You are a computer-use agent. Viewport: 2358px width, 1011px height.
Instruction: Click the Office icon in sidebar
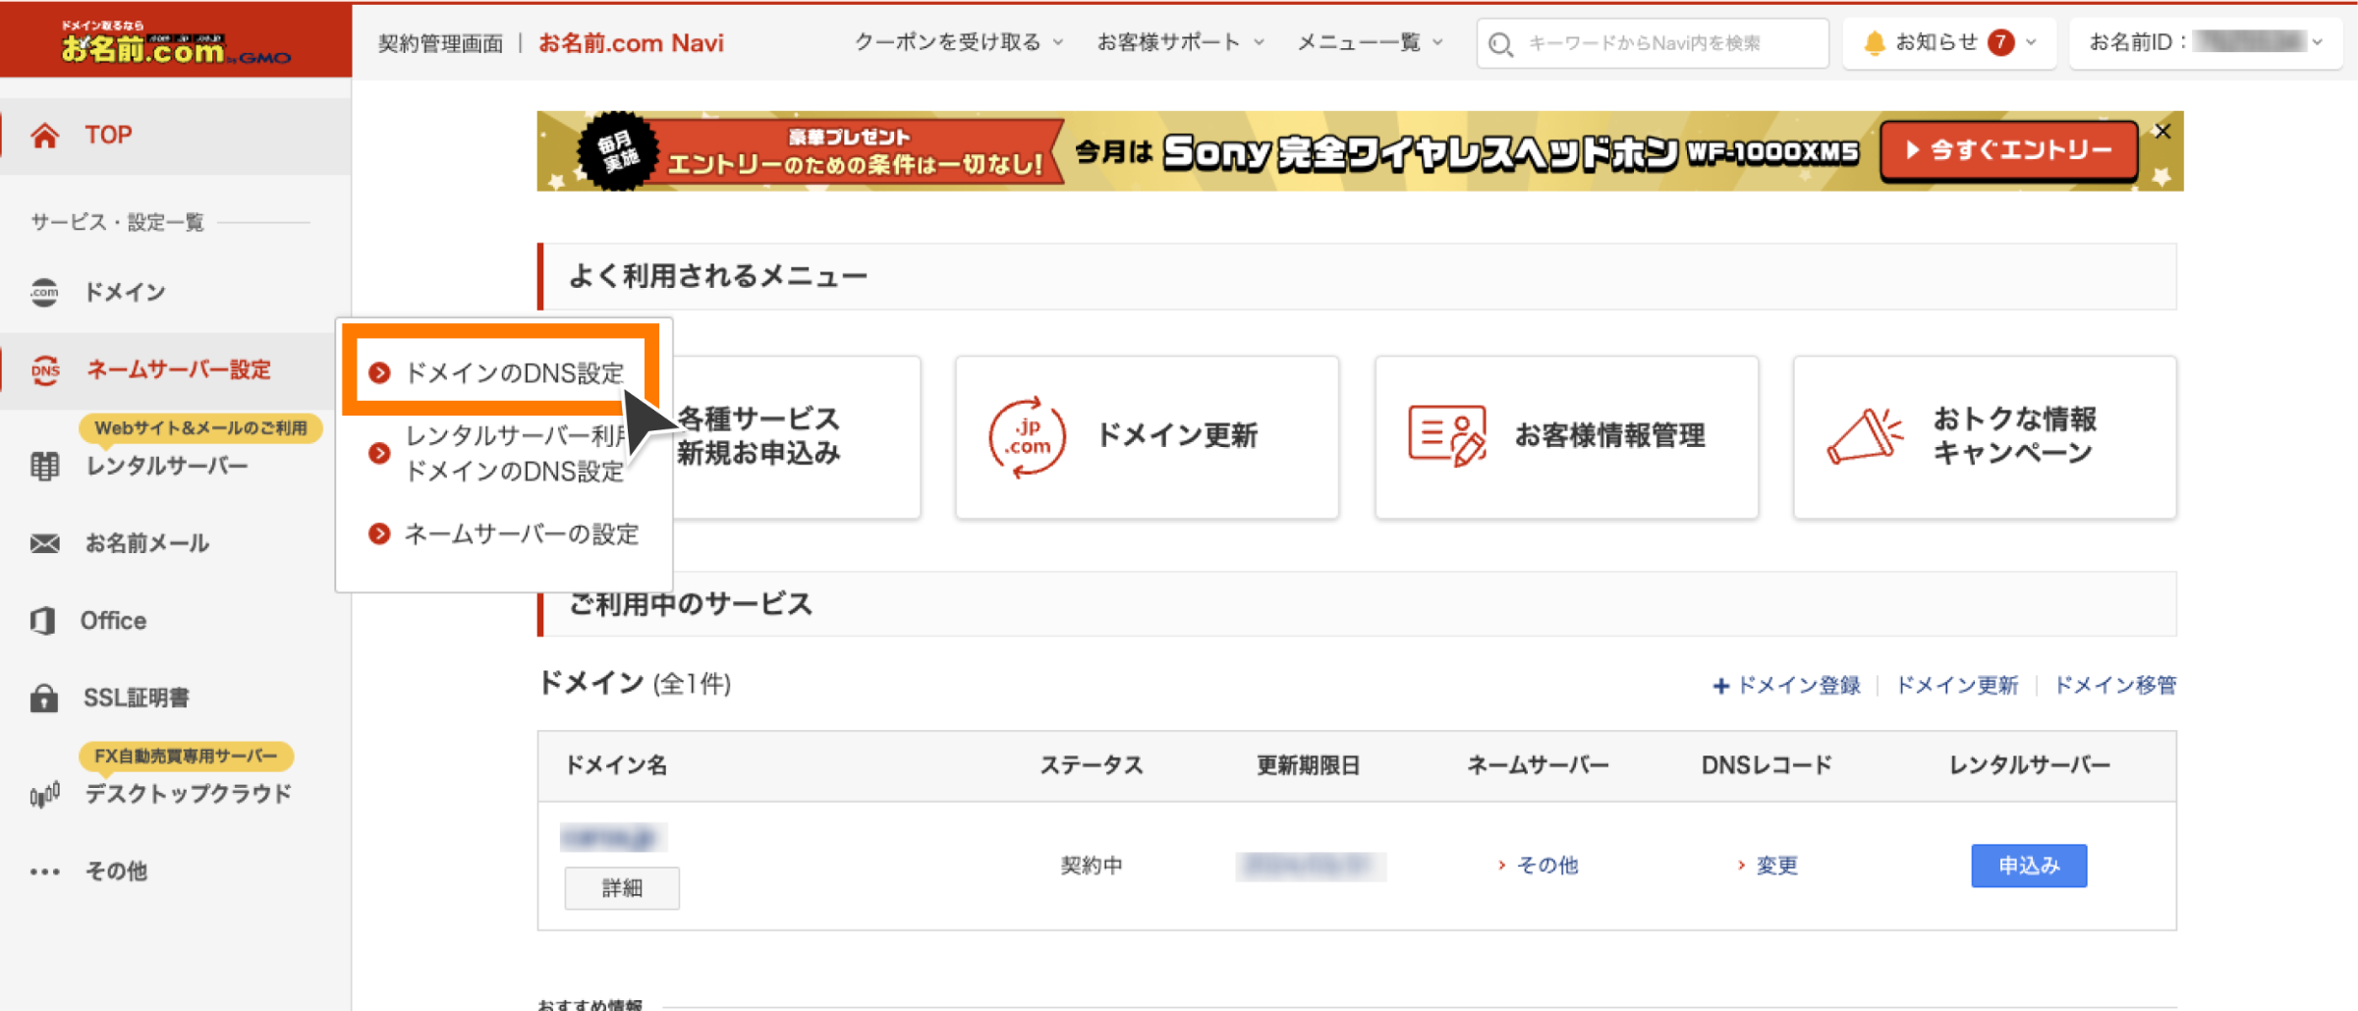tap(43, 621)
